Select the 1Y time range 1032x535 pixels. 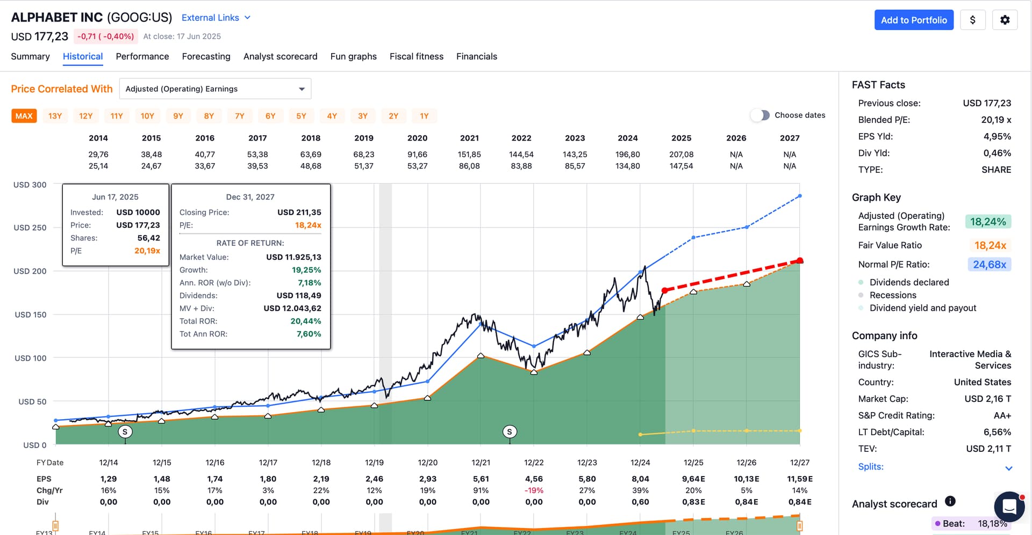pos(425,116)
